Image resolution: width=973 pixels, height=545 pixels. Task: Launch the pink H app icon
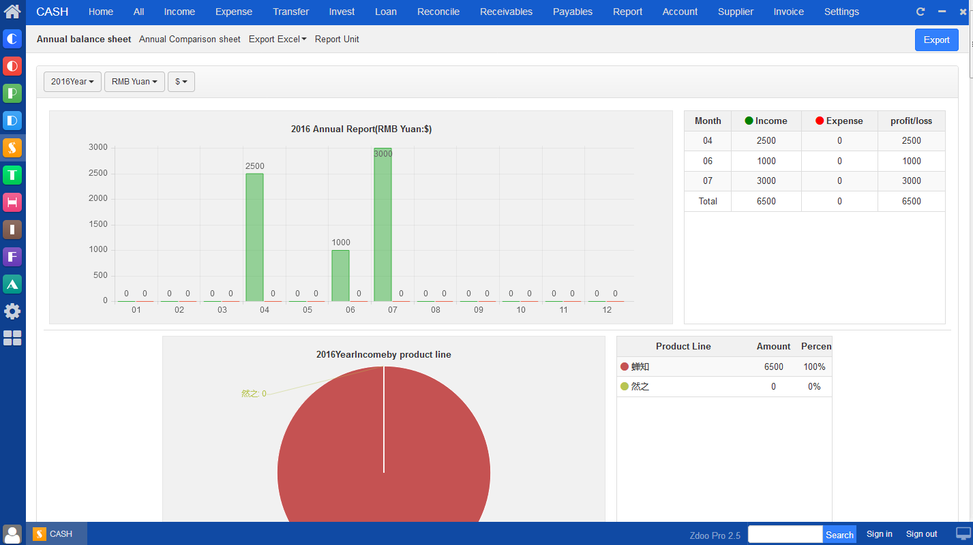tap(12, 202)
